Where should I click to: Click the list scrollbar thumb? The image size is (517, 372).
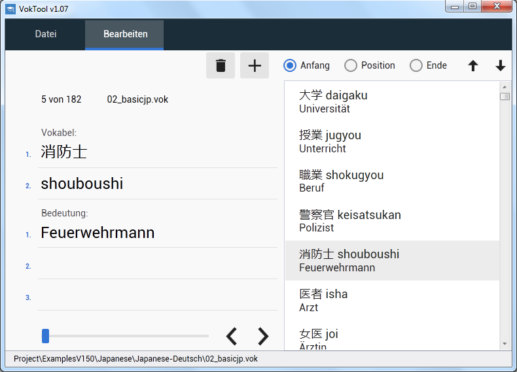[x=505, y=96]
